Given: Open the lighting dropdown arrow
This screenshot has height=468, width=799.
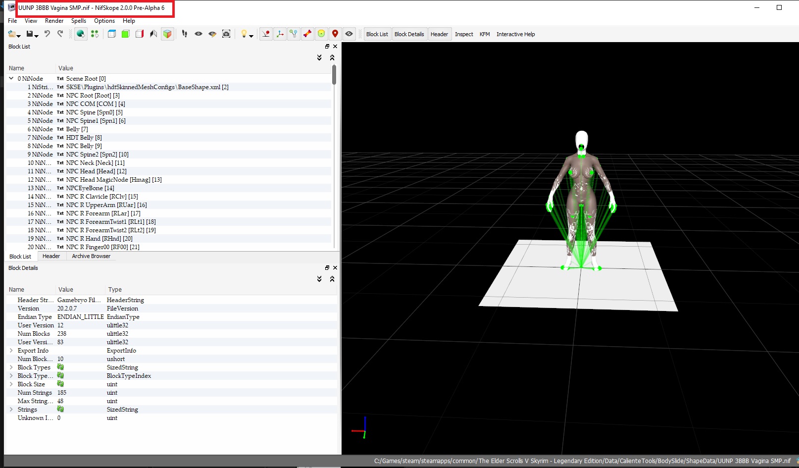Looking at the screenshot, I should 251,36.
